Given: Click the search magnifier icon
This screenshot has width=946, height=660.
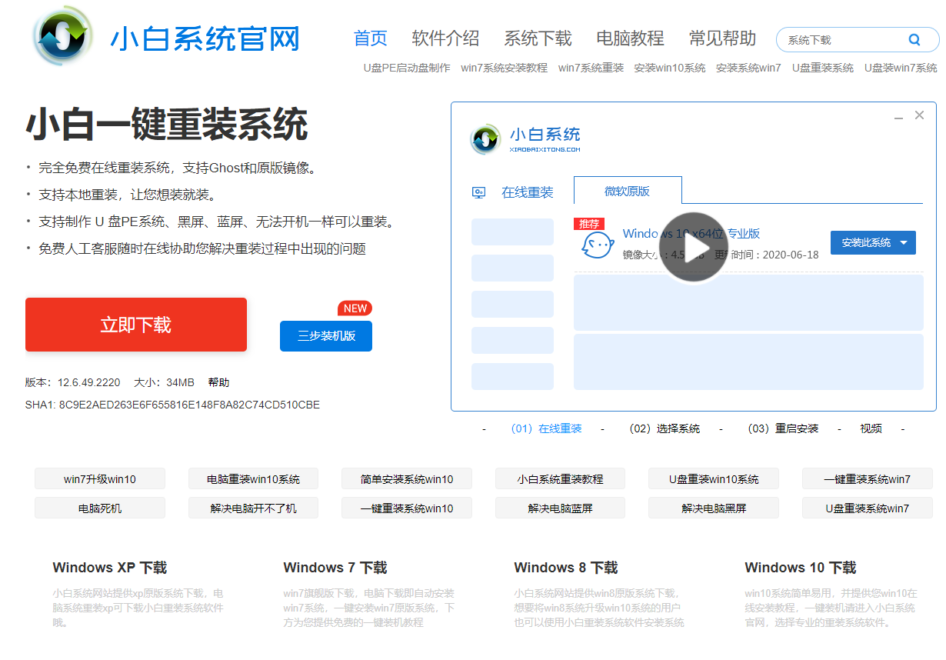Looking at the screenshot, I should point(914,40).
